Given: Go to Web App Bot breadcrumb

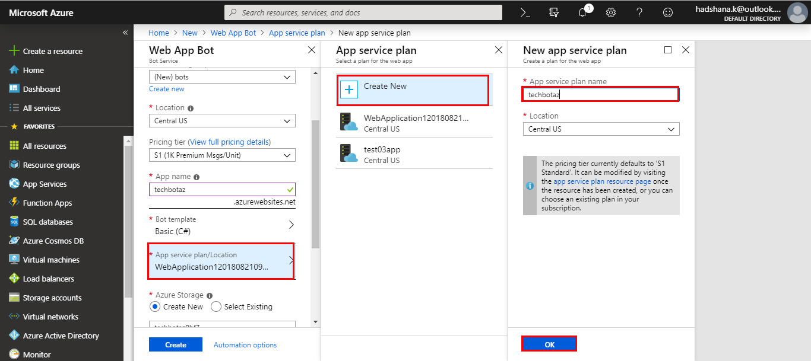Looking at the screenshot, I should pos(233,33).
